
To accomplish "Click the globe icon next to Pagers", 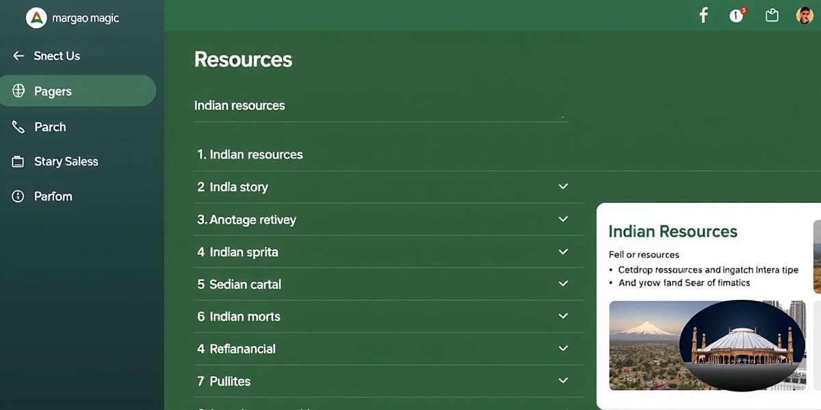I will (x=18, y=91).
